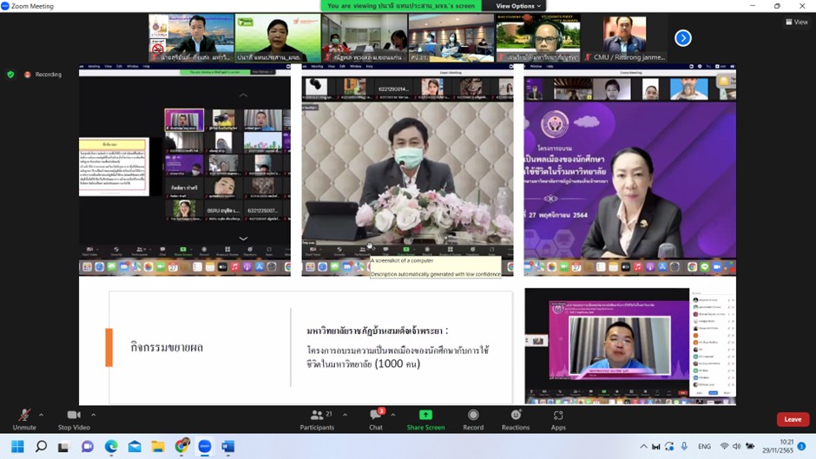Open audio options caret beside Unmute
Viewport: 816px width, 459px height.
(41, 415)
